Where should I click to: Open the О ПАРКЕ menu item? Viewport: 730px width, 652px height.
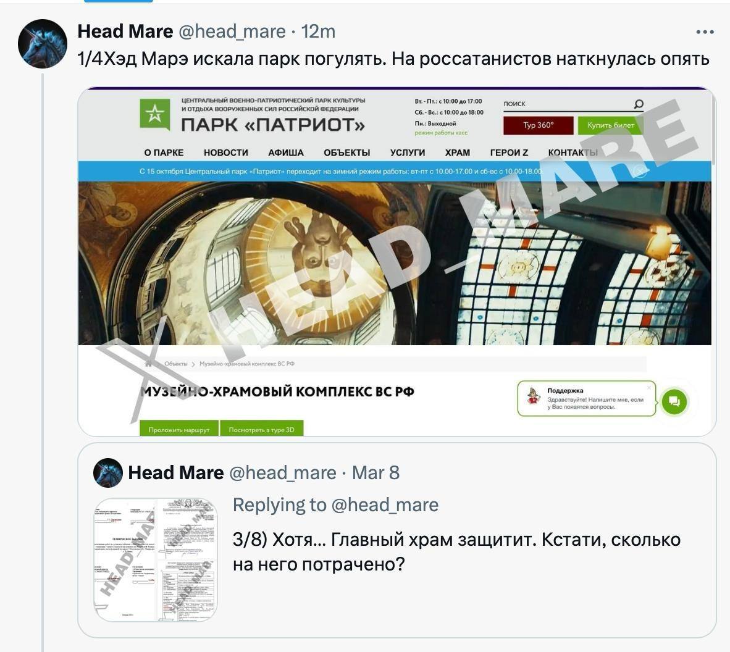[x=164, y=153]
